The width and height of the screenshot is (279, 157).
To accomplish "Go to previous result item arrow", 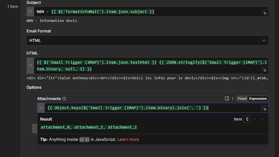I will tap(255, 119).
